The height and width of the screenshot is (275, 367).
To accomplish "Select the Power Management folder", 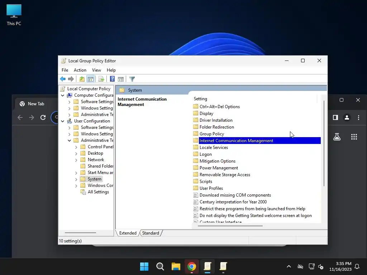I will click(x=219, y=168).
